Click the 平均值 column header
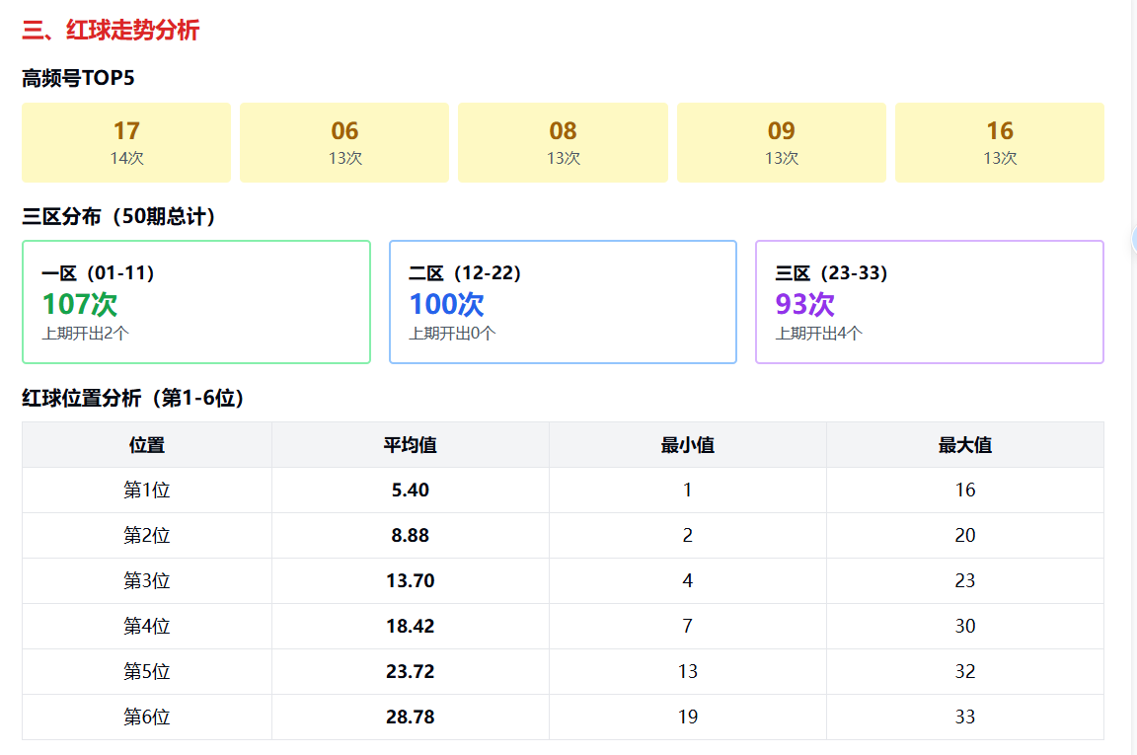Screen dimensions: 1137x755 (x=411, y=445)
